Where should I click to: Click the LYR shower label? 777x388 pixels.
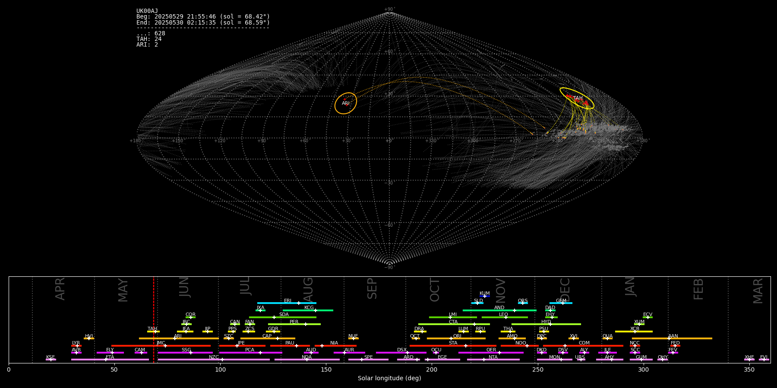[76, 343]
